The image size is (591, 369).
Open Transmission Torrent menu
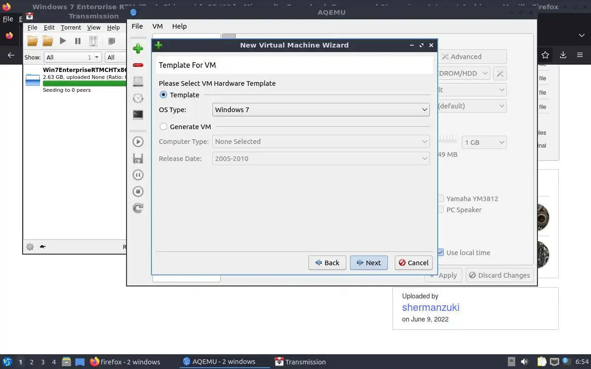tap(71, 28)
